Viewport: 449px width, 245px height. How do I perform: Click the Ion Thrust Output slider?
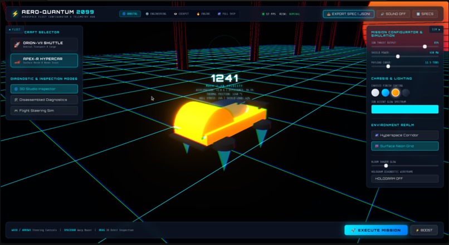click(405, 47)
